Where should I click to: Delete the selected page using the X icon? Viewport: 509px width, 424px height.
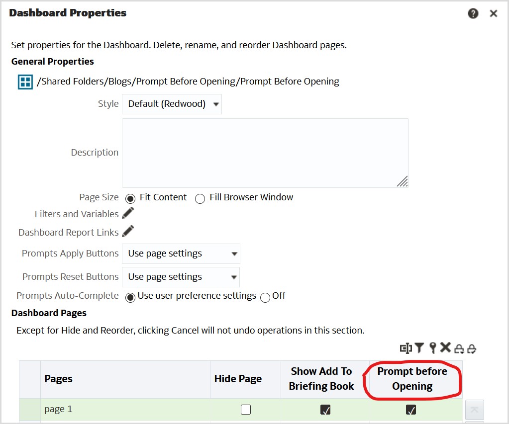click(445, 348)
